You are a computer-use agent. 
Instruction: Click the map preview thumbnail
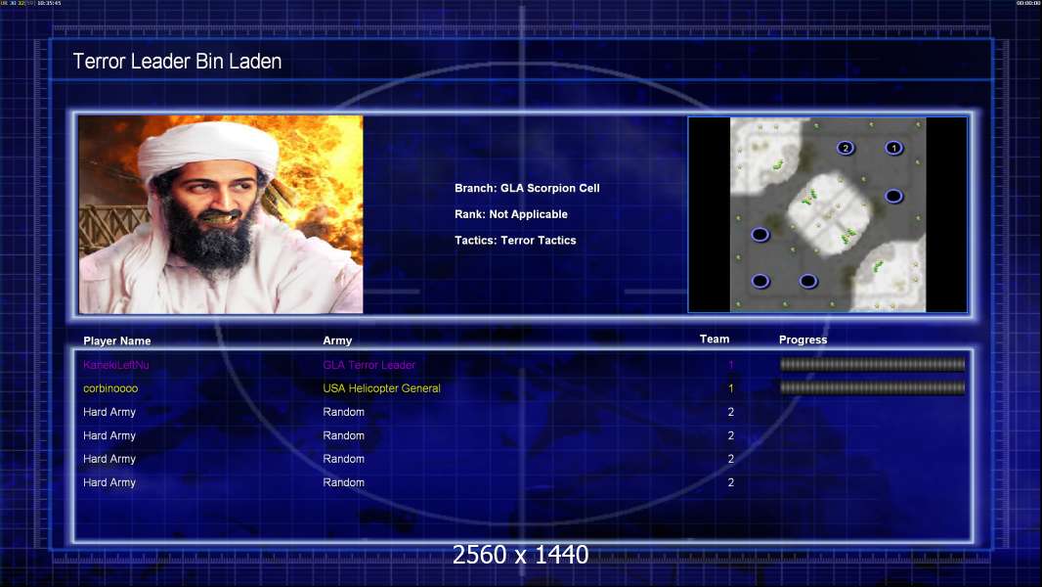point(828,214)
